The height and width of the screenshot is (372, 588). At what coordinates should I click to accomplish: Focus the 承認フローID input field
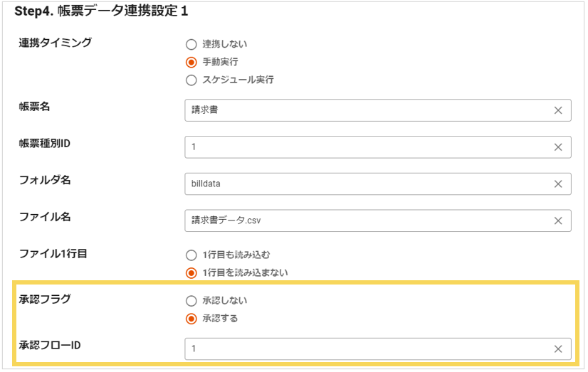coord(363,349)
